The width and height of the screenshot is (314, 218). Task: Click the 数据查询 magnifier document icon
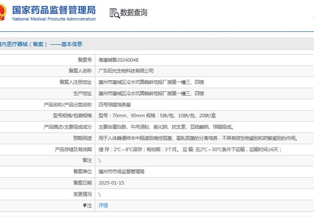(x=115, y=13)
